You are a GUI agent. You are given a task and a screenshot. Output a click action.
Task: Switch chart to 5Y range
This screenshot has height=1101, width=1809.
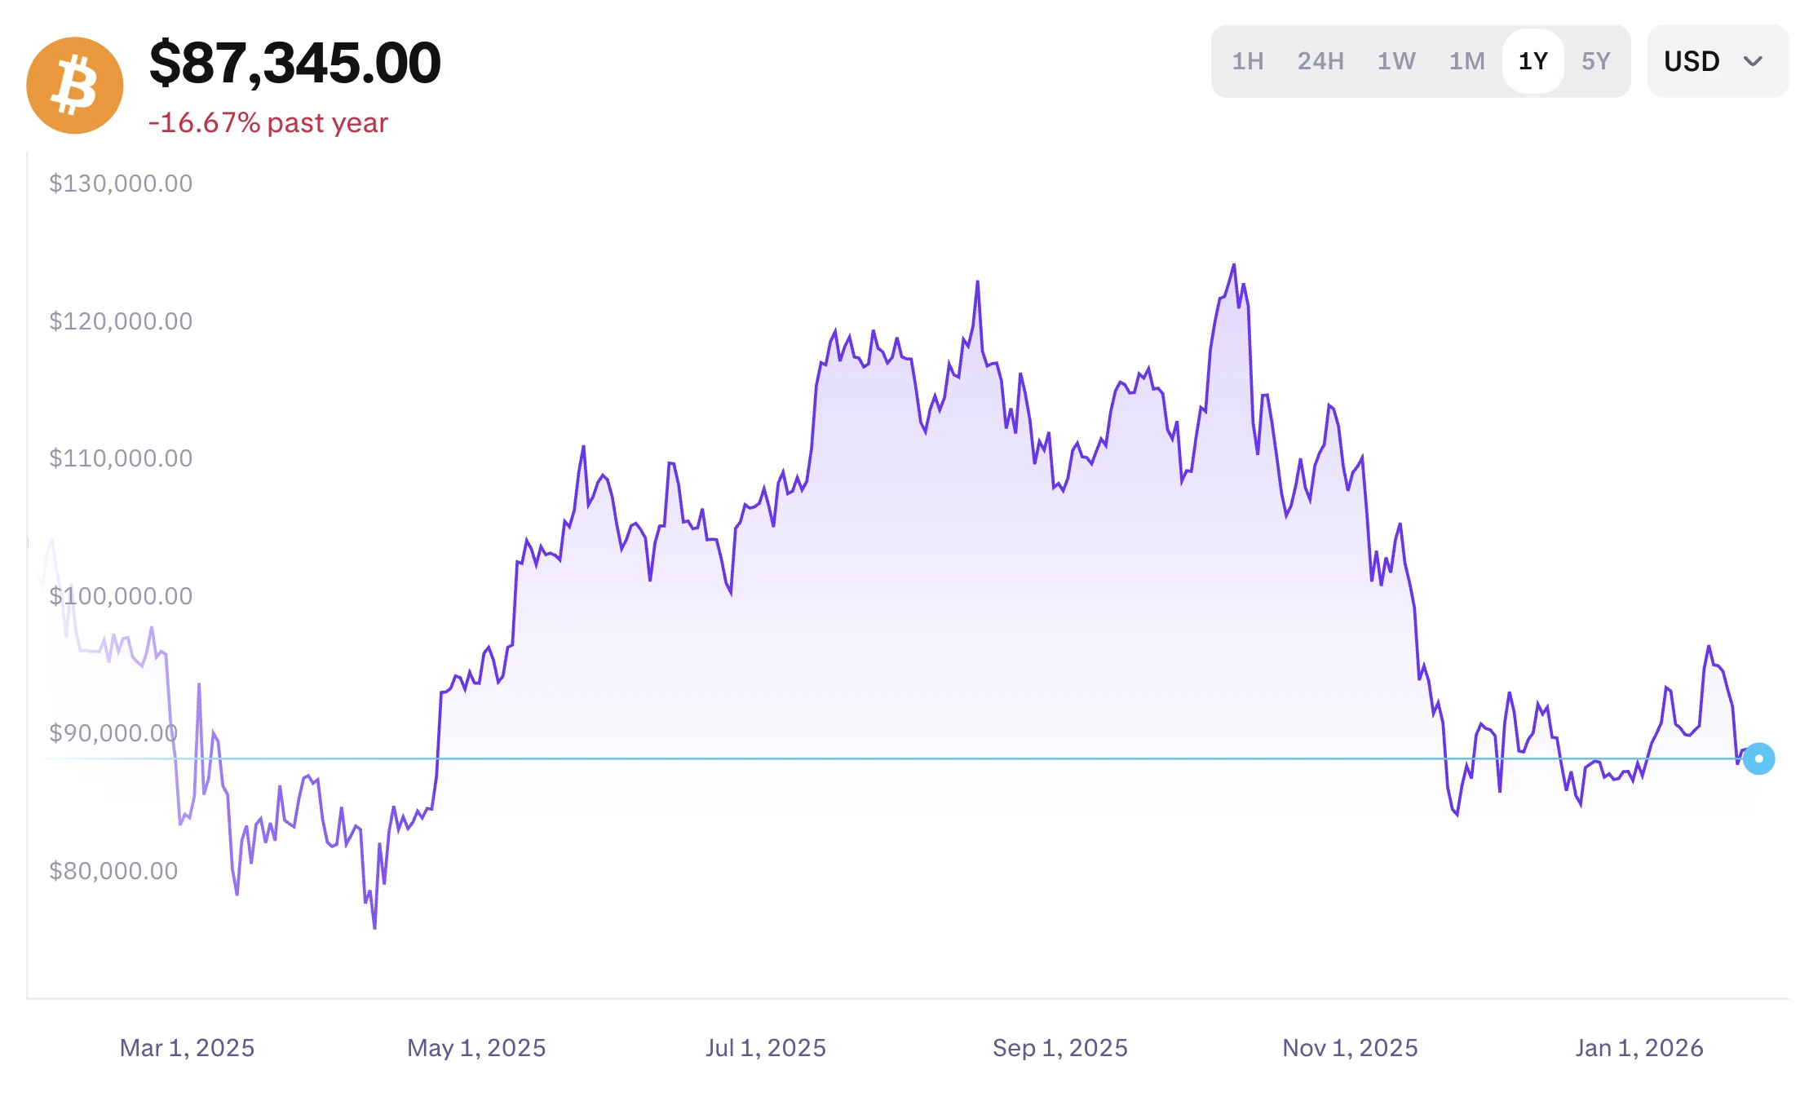pyautogui.click(x=1596, y=61)
